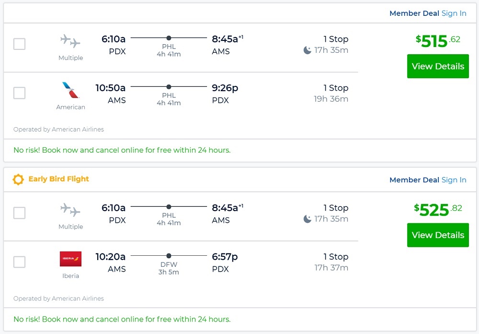Tick the 6:10a PDX checkbox in $525 deal
This screenshot has height=334, width=479.
[x=19, y=213]
